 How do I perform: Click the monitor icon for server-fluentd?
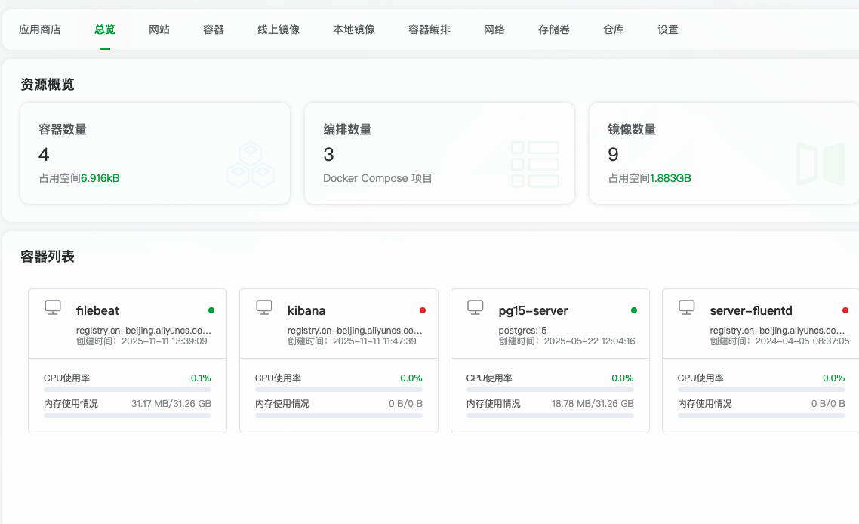tap(686, 307)
